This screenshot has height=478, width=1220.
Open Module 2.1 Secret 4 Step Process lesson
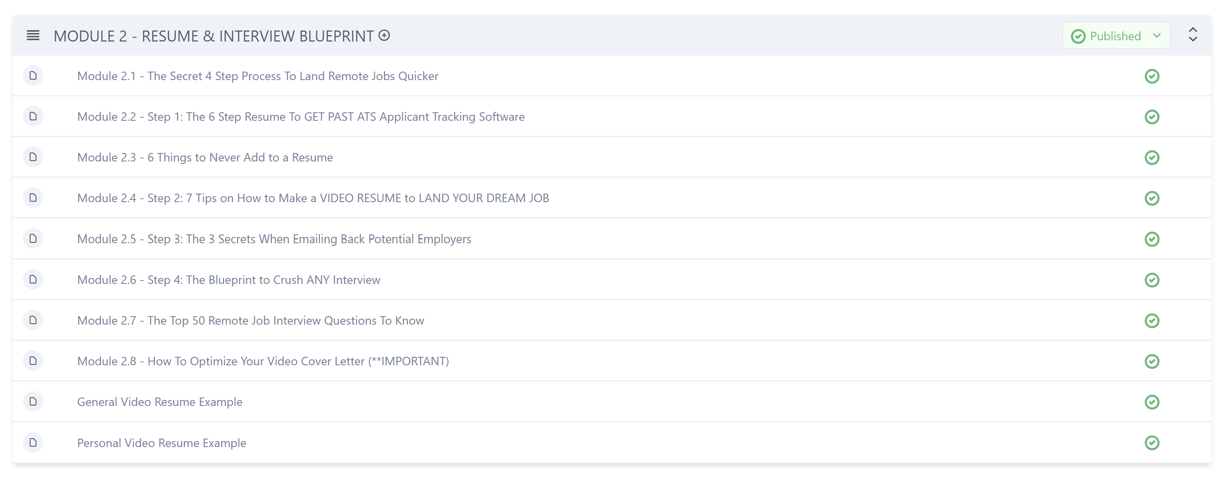pos(258,76)
